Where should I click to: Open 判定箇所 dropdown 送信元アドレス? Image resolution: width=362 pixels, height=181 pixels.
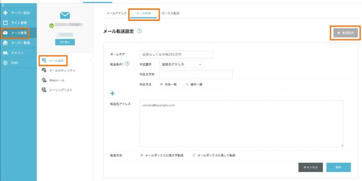181,65
